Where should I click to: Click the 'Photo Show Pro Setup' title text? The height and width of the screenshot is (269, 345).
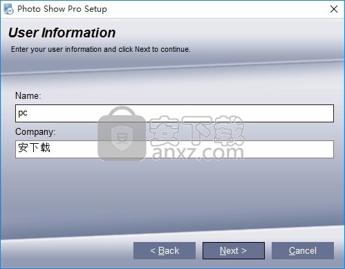coord(62,9)
